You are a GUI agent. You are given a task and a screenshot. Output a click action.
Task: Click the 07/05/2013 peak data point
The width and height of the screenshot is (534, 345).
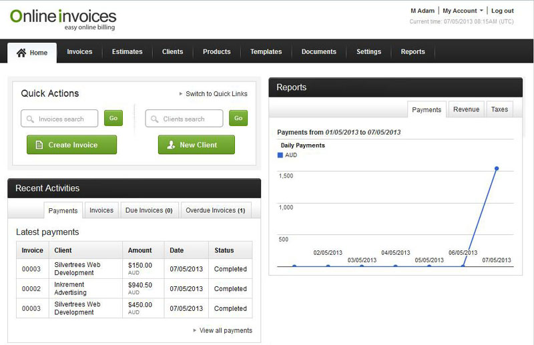coord(497,168)
